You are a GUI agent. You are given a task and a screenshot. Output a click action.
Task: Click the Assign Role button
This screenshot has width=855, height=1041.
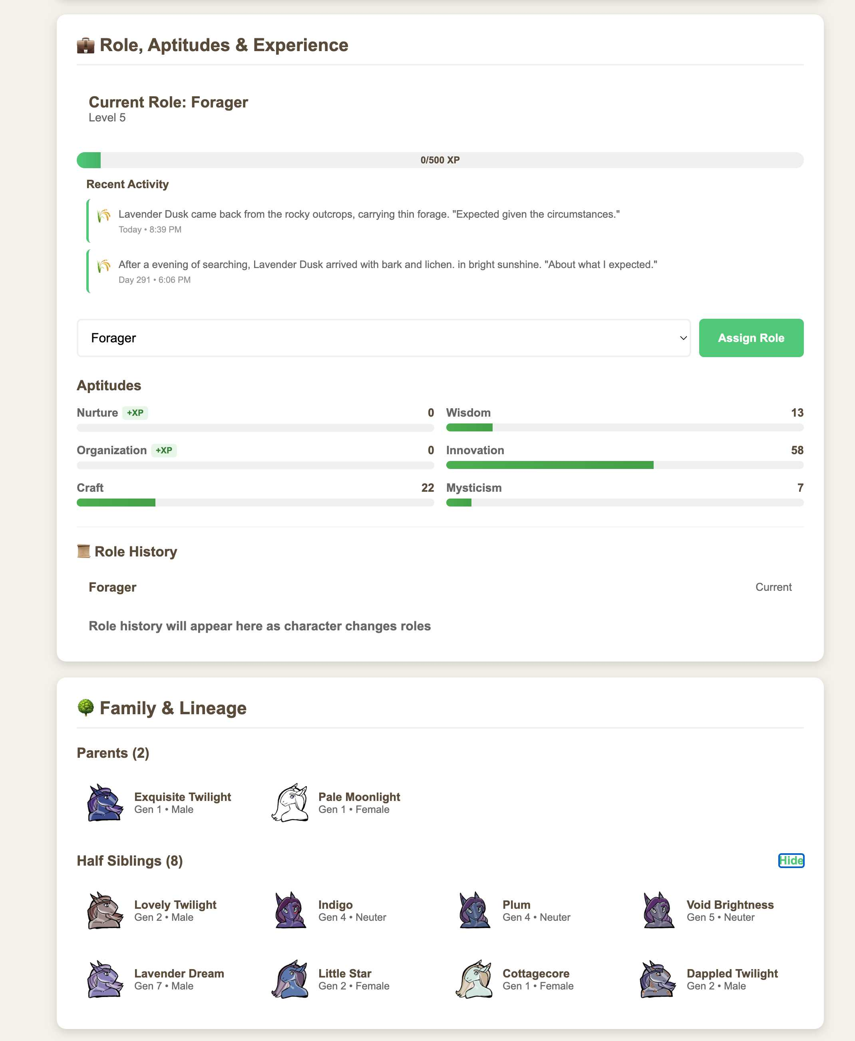coord(751,338)
